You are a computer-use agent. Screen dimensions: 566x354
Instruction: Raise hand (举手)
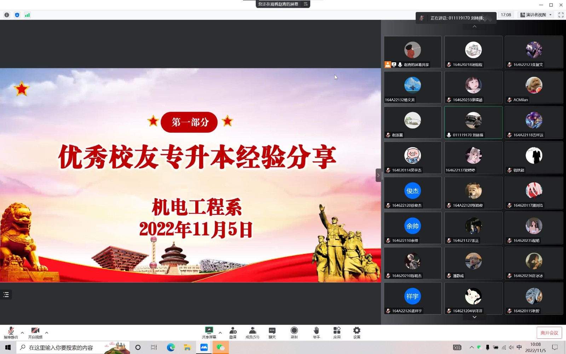point(316,332)
